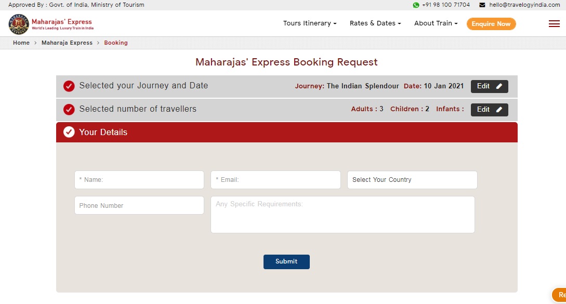This screenshot has width=566, height=304.
Task: Click the Maharajas' Express logo
Action: (50, 24)
